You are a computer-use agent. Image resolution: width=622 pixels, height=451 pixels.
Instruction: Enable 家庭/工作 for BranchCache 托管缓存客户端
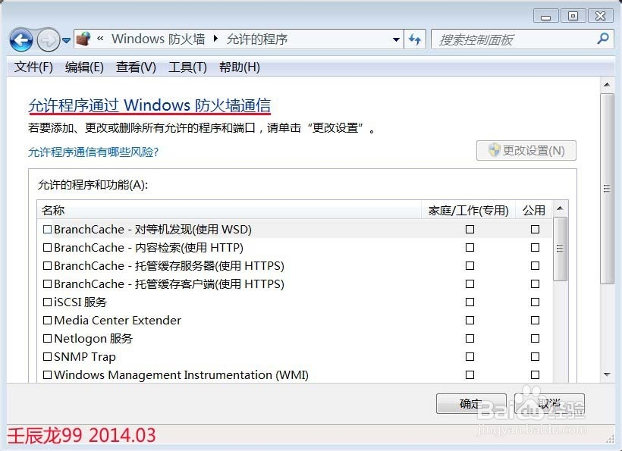[x=470, y=284]
